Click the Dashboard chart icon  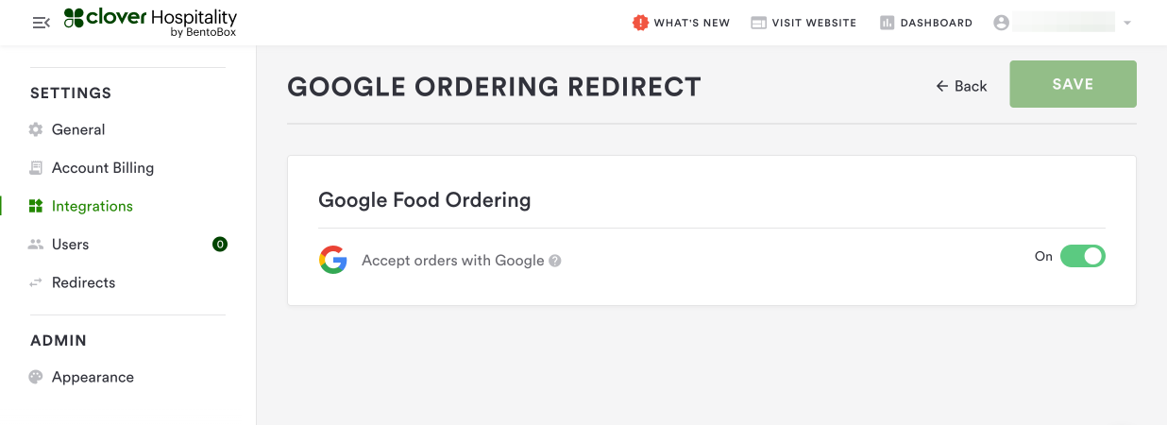887,23
